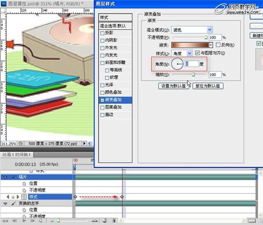Toggle the 反向 reverse gradient checkbox
This screenshot has height=225, width=263.
[x=218, y=45]
